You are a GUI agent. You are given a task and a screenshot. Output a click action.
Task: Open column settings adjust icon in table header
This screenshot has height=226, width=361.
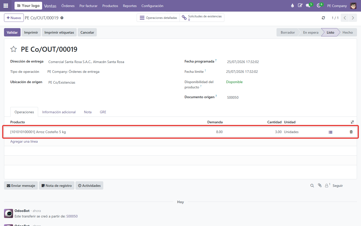(352, 122)
